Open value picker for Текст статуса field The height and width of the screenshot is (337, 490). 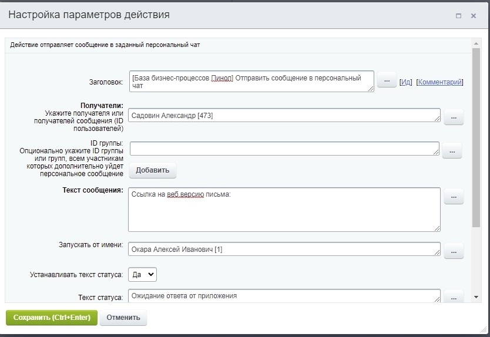click(454, 297)
